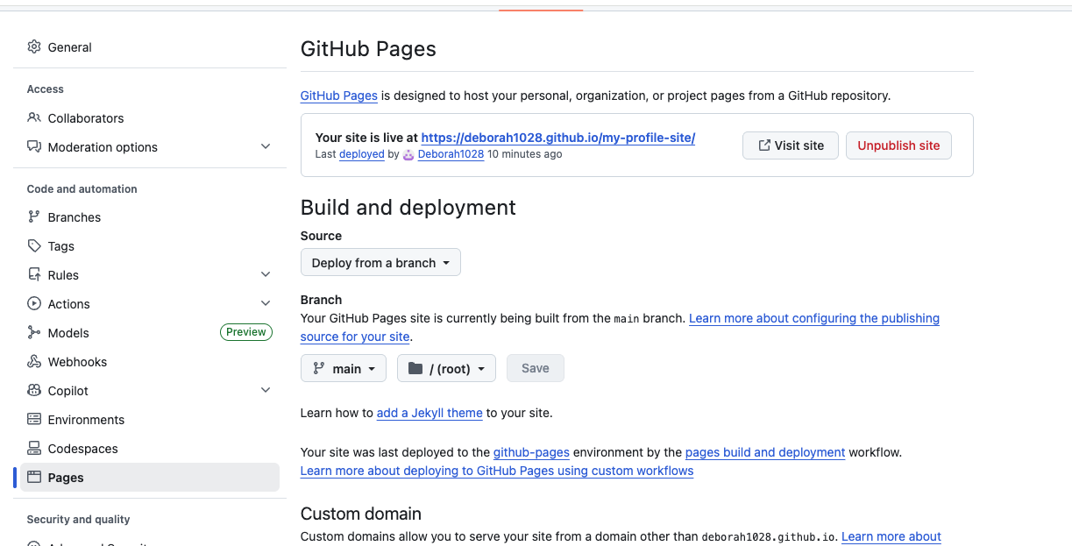
Task: Click the Webhooks icon
Action: [34, 362]
